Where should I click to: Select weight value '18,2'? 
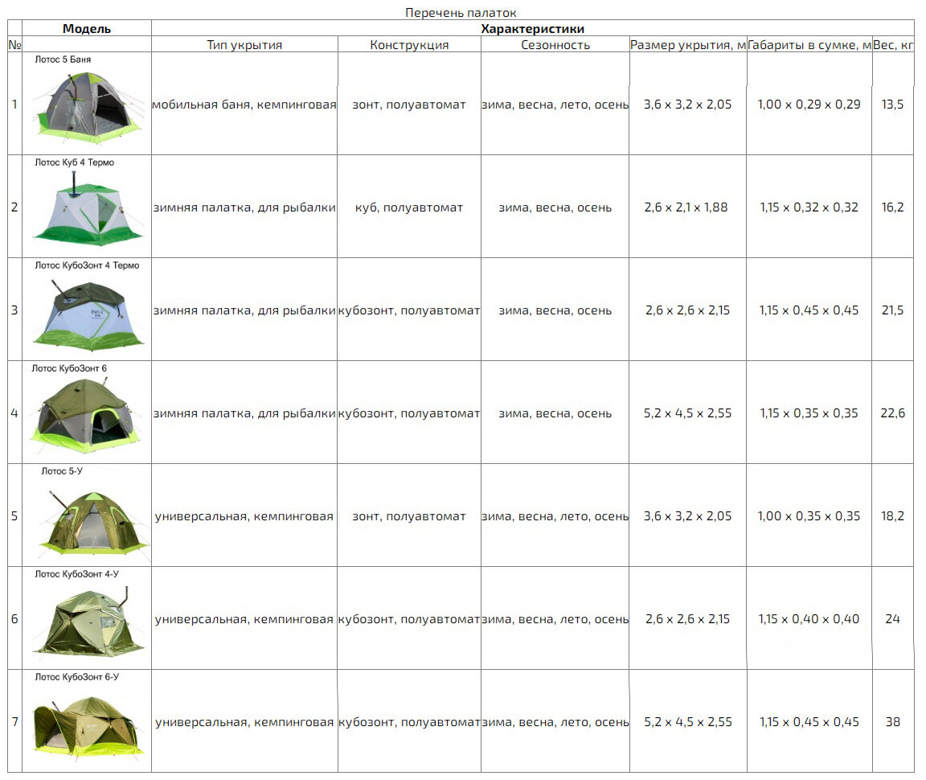click(x=893, y=515)
